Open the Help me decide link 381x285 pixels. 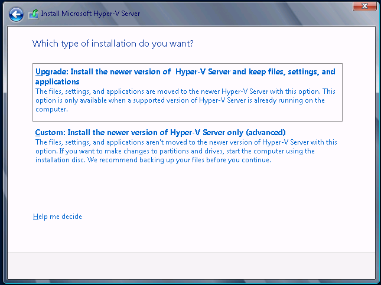(x=57, y=217)
